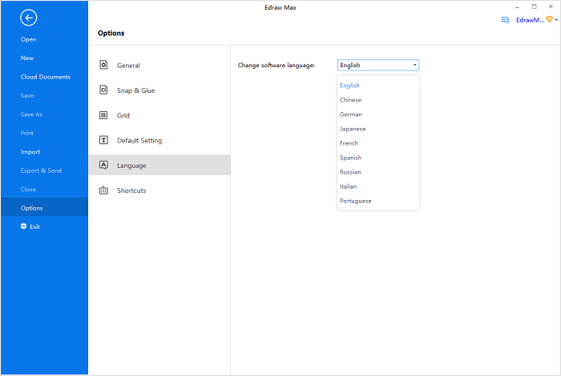The width and height of the screenshot is (561, 376).
Task: Click the Default Setting icon
Action: click(103, 140)
